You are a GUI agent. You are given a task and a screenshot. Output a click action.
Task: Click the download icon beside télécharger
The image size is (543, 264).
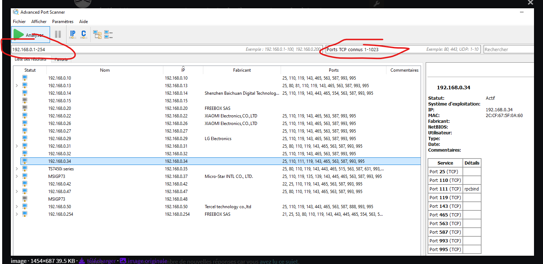point(82,260)
